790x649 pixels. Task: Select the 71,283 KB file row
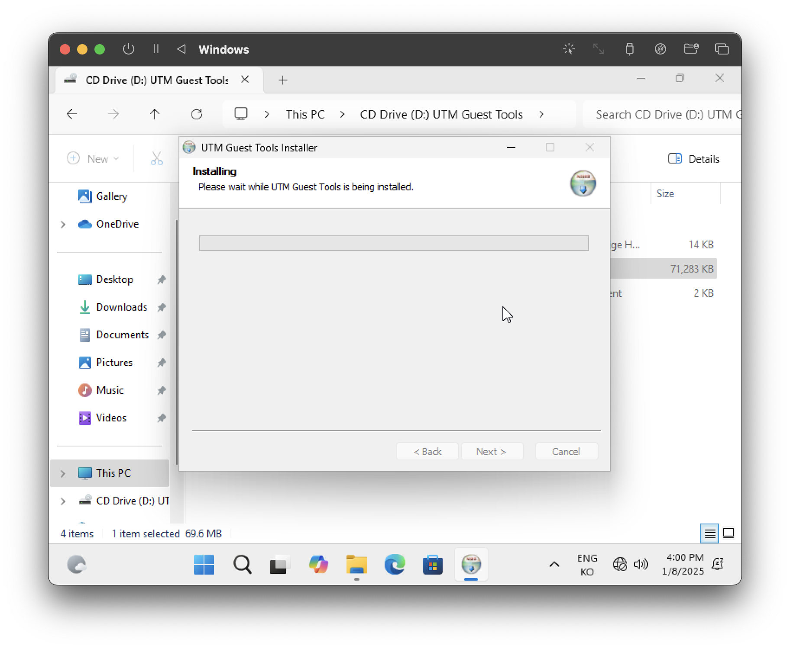click(x=664, y=269)
